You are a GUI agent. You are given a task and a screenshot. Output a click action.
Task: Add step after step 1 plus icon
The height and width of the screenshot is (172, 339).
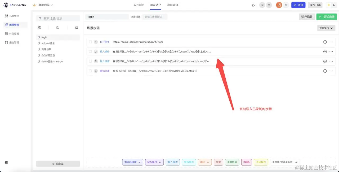(325, 42)
